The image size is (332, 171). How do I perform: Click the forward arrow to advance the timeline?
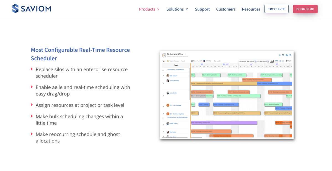[x=283, y=61]
